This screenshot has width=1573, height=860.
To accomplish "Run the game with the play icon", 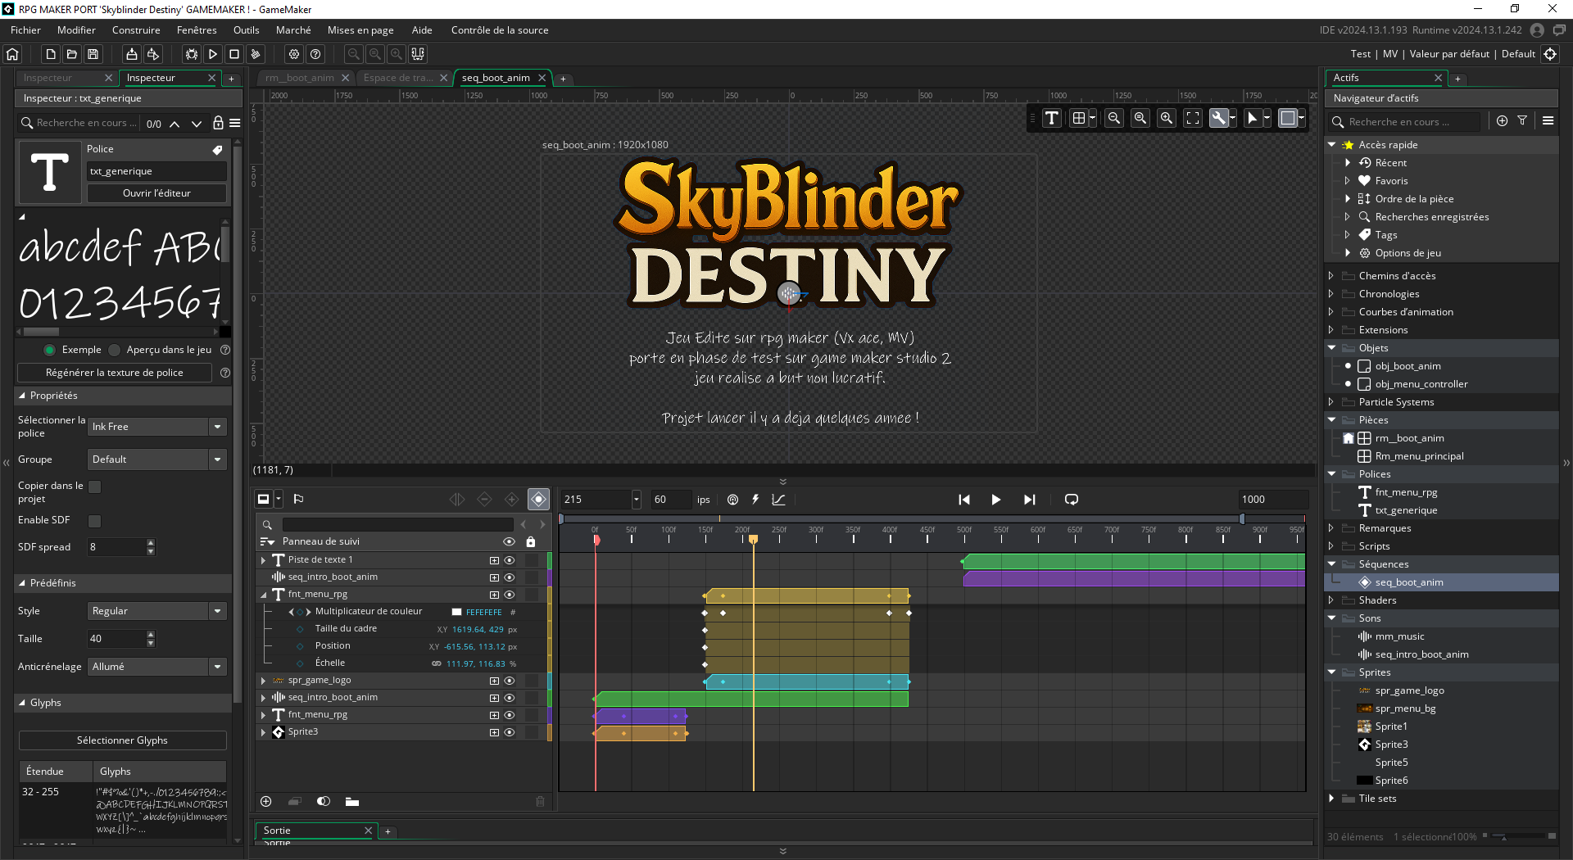I will tap(213, 54).
